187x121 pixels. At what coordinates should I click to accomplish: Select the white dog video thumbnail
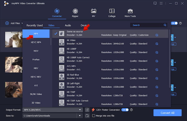coord(14,40)
